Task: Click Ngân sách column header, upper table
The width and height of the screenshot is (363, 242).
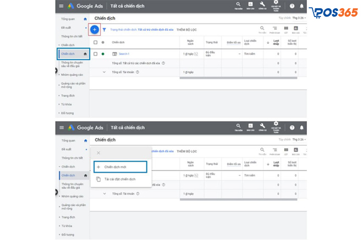Action: [190, 42]
